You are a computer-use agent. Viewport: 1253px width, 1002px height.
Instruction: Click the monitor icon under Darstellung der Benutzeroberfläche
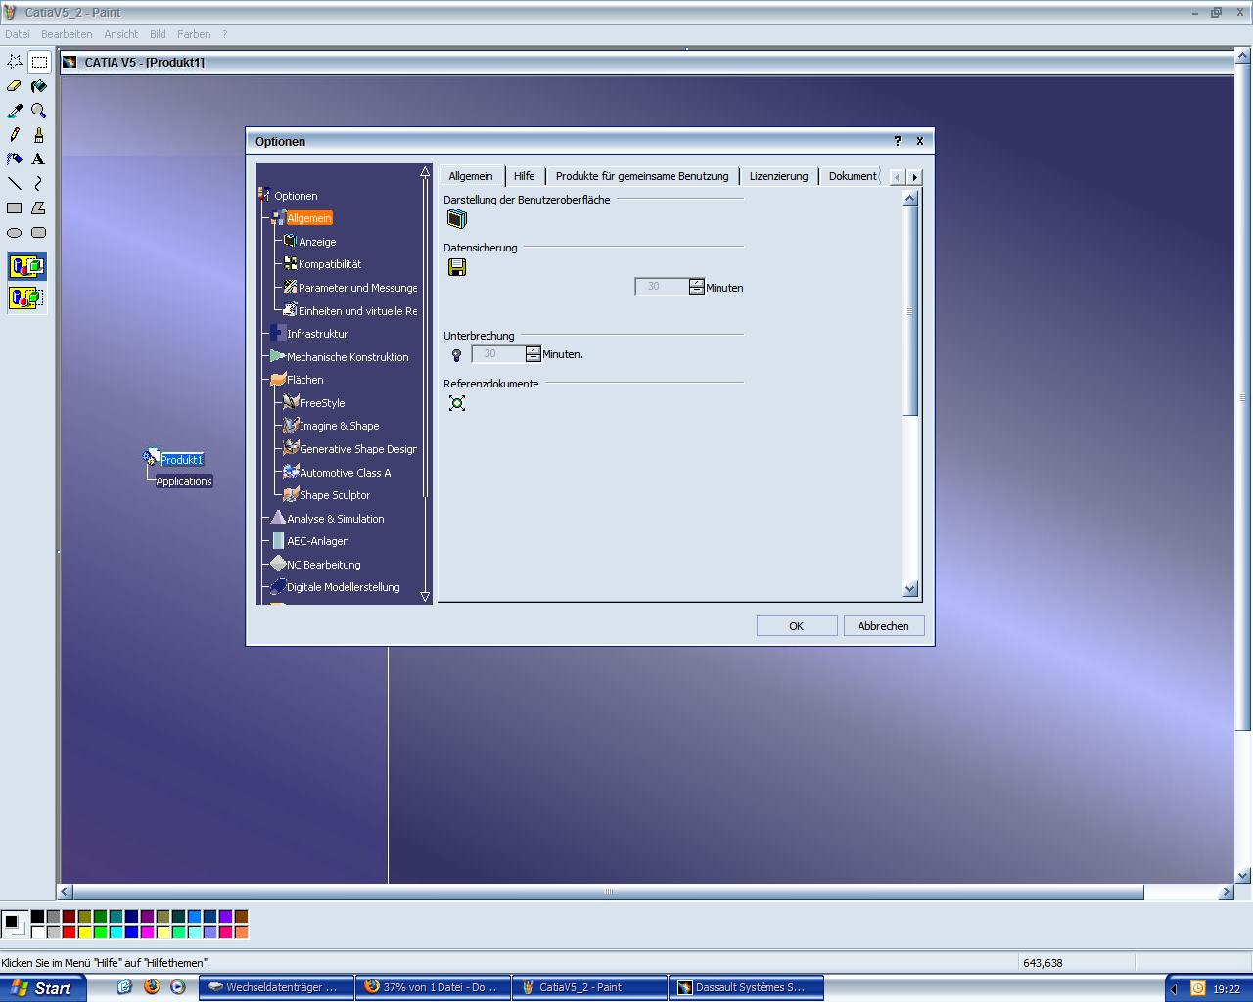[457, 219]
